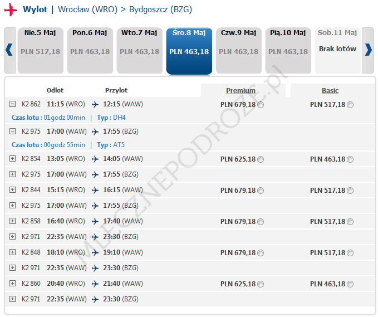Expand details of flight K2 854
This screenshot has width=378, height=317.
(12, 159)
